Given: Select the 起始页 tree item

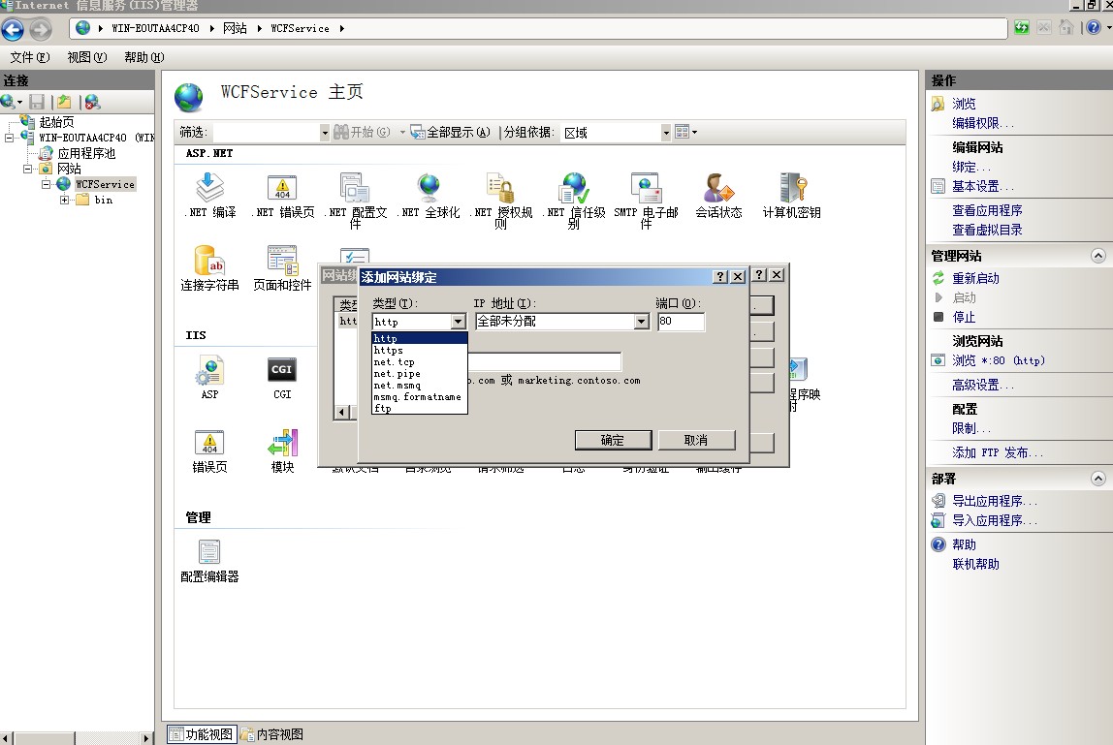Looking at the screenshot, I should click(x=56, y=122).
